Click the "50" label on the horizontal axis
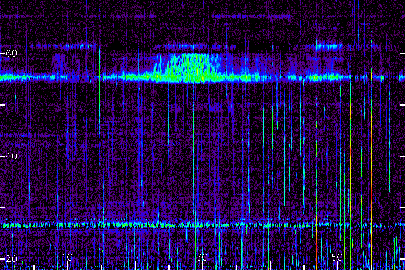The height and width of the screenshot is (270, 405). click(x=337, y=257)
